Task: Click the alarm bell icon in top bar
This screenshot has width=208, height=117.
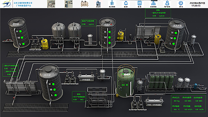Action: coord(126,4)
